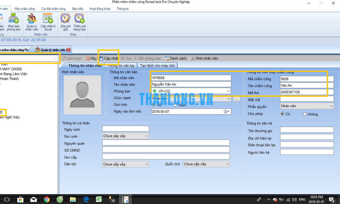Expand the Phòng ban dropdown

228,91
